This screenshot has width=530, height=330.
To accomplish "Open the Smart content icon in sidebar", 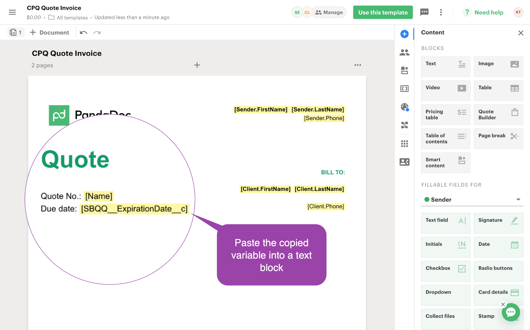I will click(x=404, y=70).
